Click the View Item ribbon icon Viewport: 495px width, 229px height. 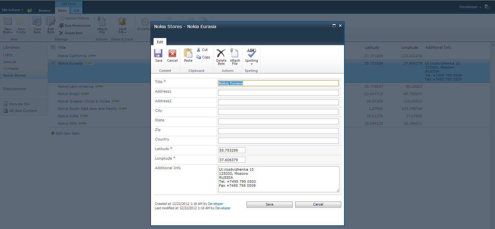pyautogui.click(x=37, y=26)
